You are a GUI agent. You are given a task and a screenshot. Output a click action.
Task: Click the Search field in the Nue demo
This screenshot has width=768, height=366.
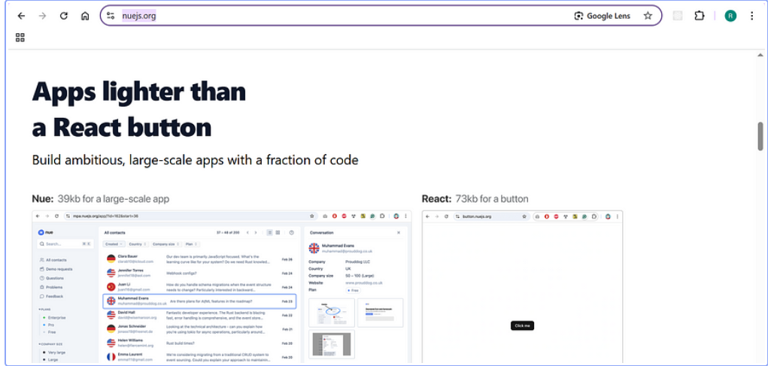(65, 243)
